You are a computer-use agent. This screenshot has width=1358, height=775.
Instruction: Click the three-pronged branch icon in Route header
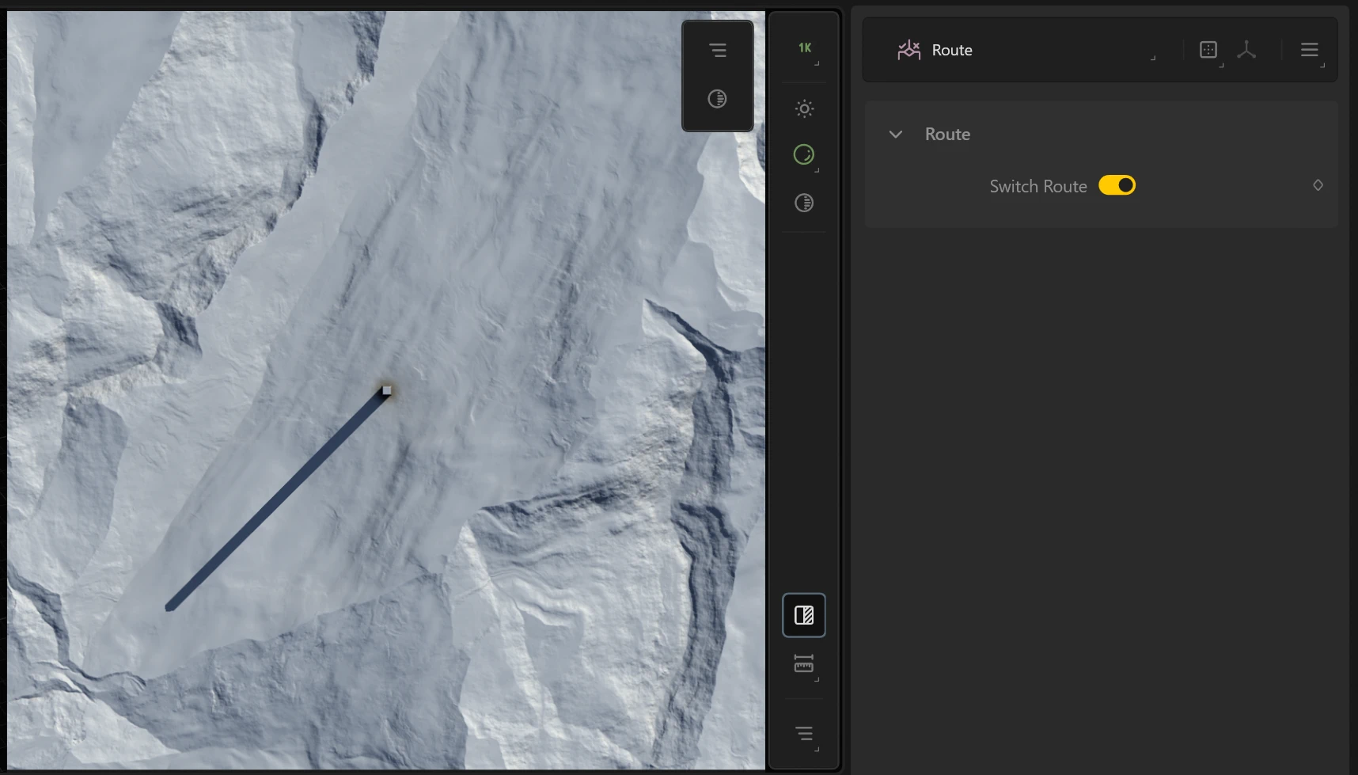(x=1246, y=50)
